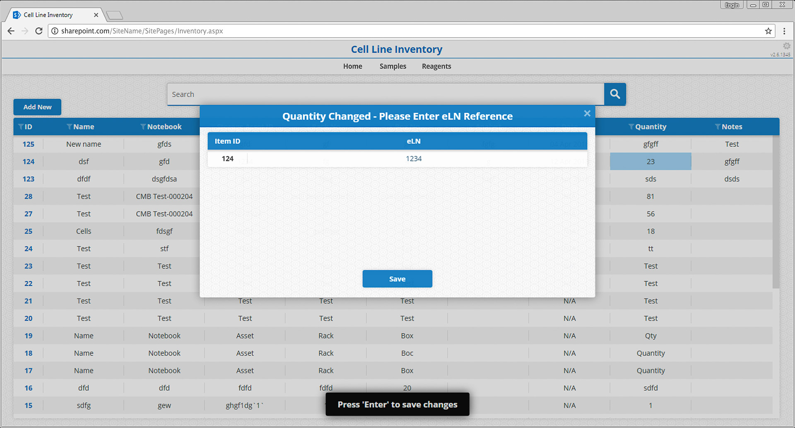Click the 'sdfd' quantity cell
The image size is (795, 428).
[x=650, y=388]
